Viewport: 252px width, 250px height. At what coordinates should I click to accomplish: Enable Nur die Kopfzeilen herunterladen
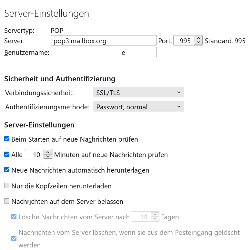[7, 185]
